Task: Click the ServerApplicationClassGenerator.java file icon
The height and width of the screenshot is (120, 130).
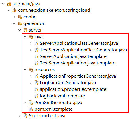Action: [36, 43]
